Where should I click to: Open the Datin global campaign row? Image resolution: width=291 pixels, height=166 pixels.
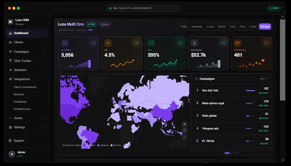pos(232,116)
